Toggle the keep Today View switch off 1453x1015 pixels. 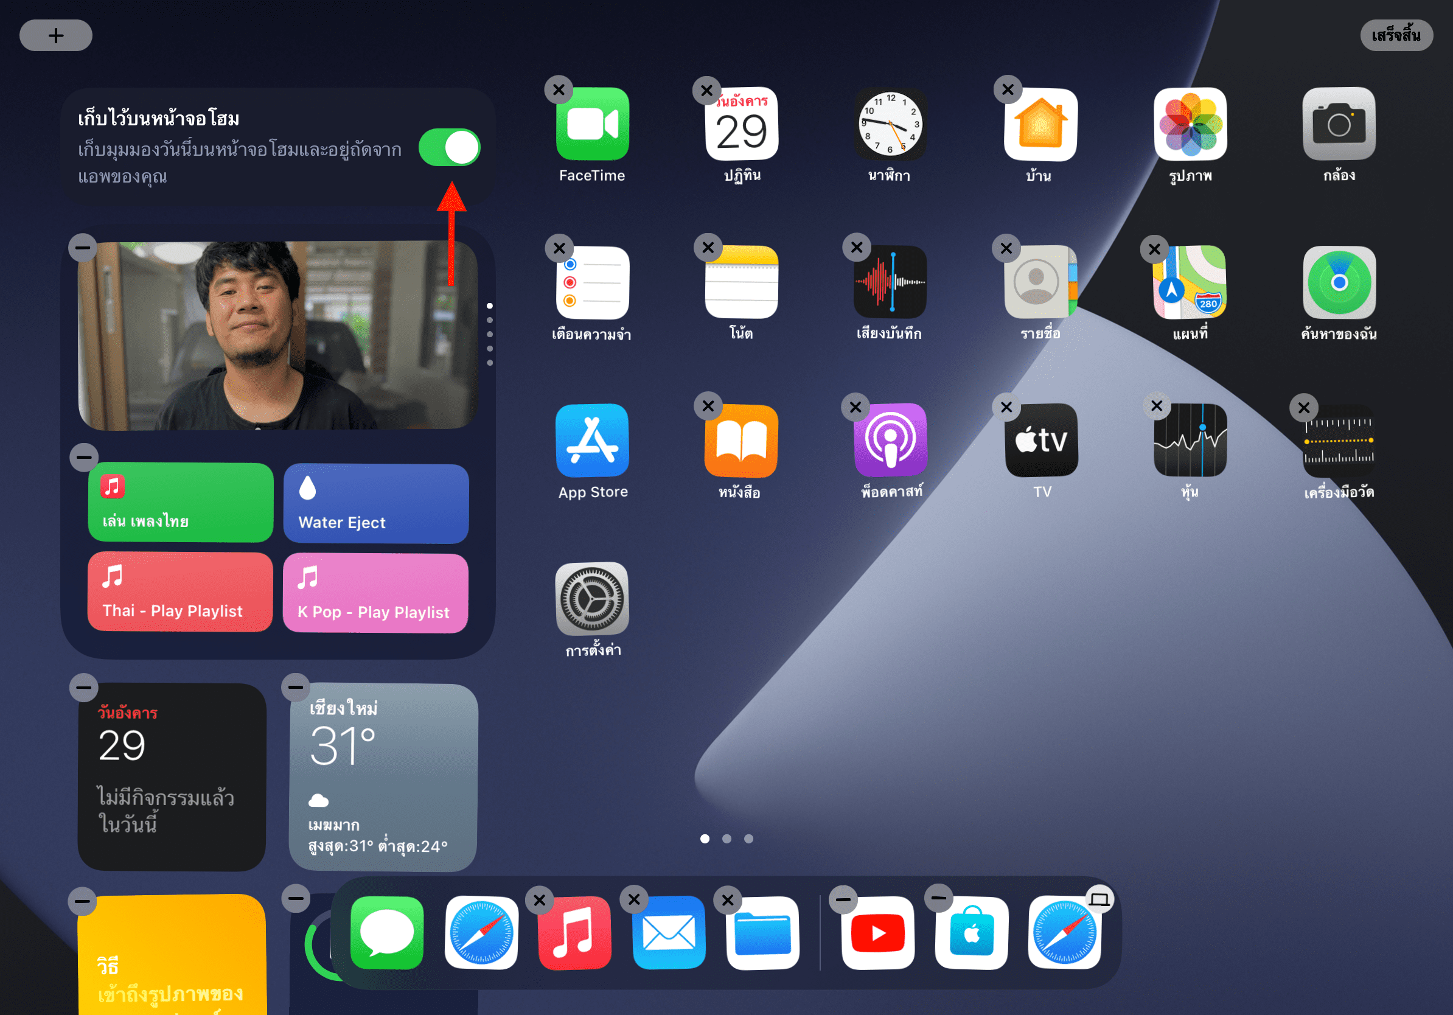coord(449,147)
